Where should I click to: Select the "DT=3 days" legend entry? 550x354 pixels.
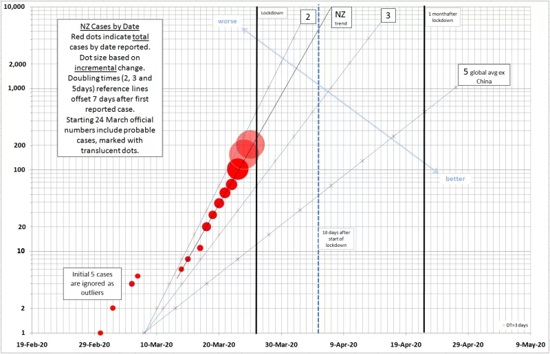[517, 324]
